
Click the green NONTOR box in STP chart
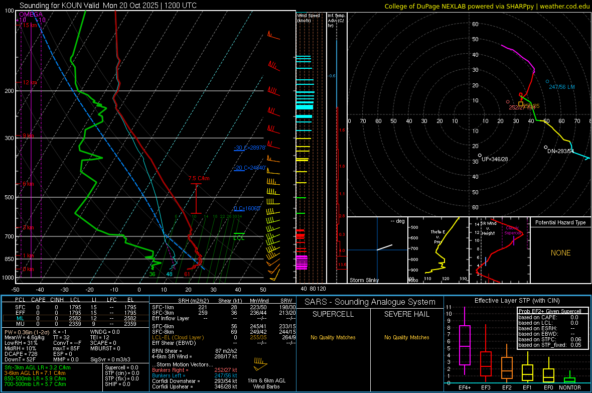[570, 380]
